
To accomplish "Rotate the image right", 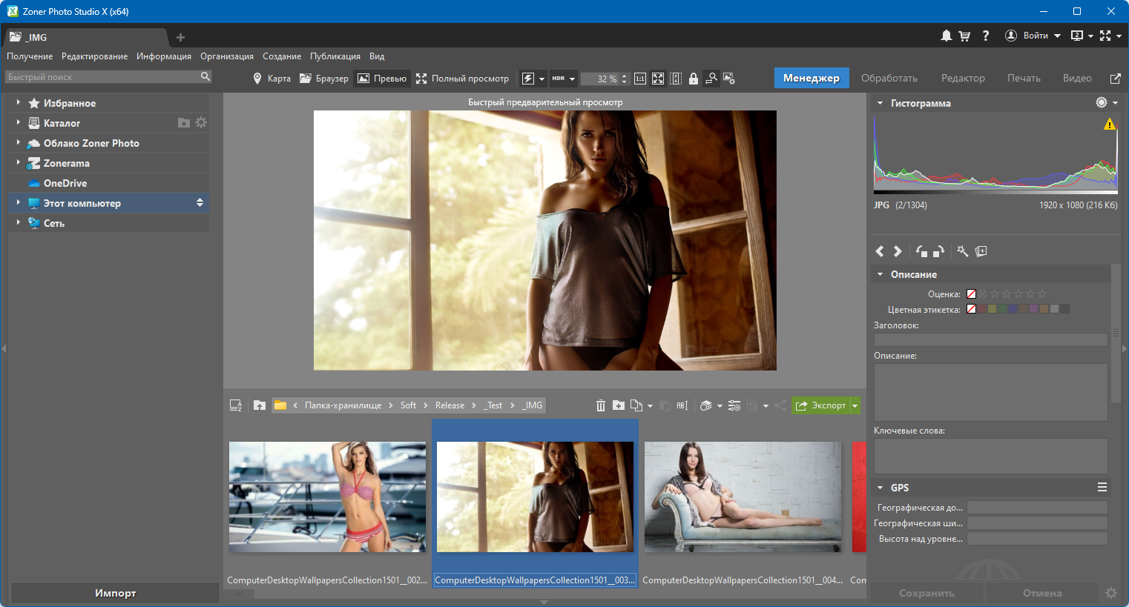I will (938, 251).
